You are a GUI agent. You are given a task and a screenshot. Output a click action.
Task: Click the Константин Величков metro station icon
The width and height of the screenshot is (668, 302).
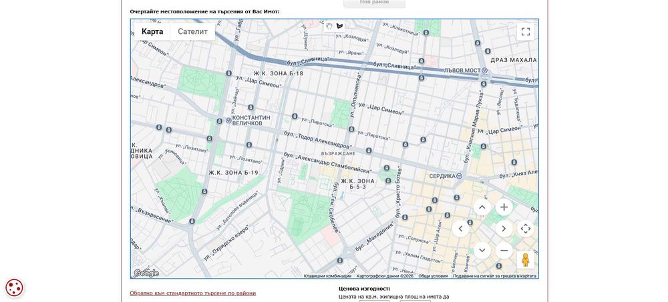228,121
